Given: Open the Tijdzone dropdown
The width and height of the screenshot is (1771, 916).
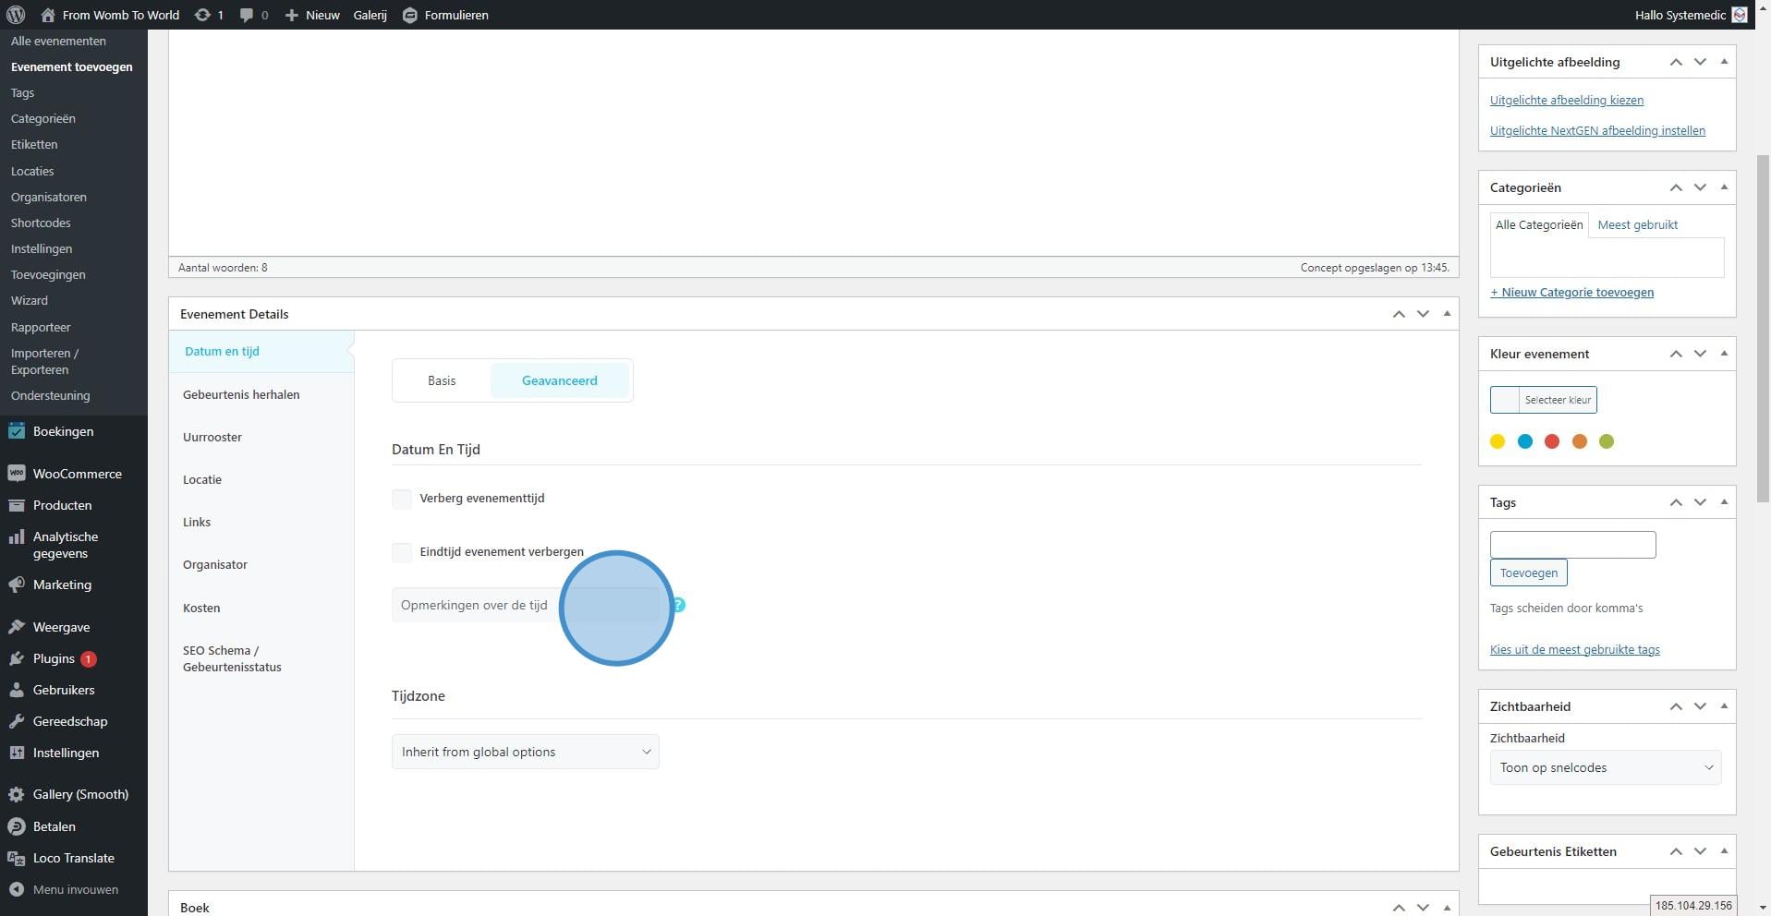Looking at the screenshot, I should point(526,752).
